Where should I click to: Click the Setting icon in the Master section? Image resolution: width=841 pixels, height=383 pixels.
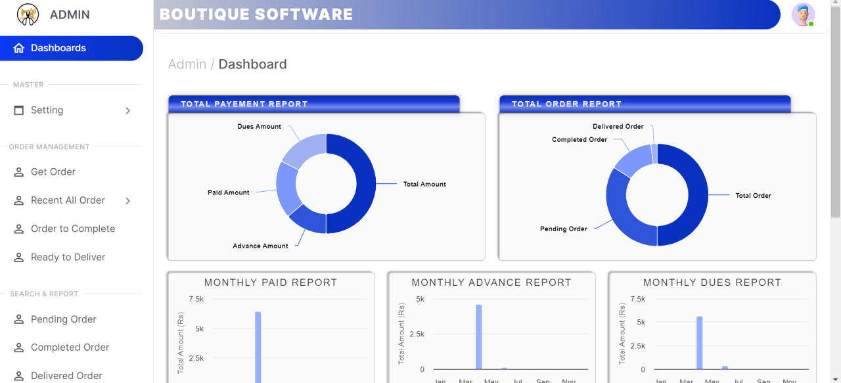click(x=19, y=110)
